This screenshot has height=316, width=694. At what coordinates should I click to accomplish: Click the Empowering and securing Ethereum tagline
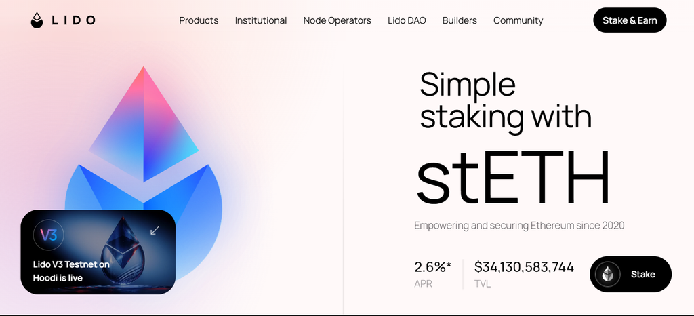tap(519, 226)
